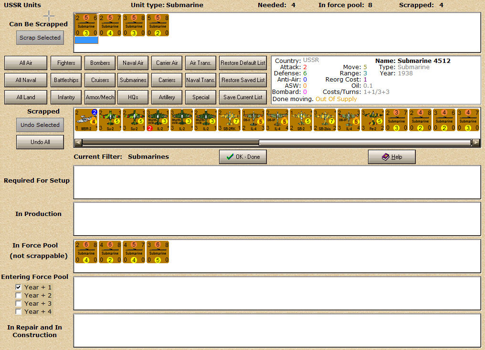The height and width of the screenshot is (350, 485).
Task: Filter by Fighters
Action: coord(66,63)
